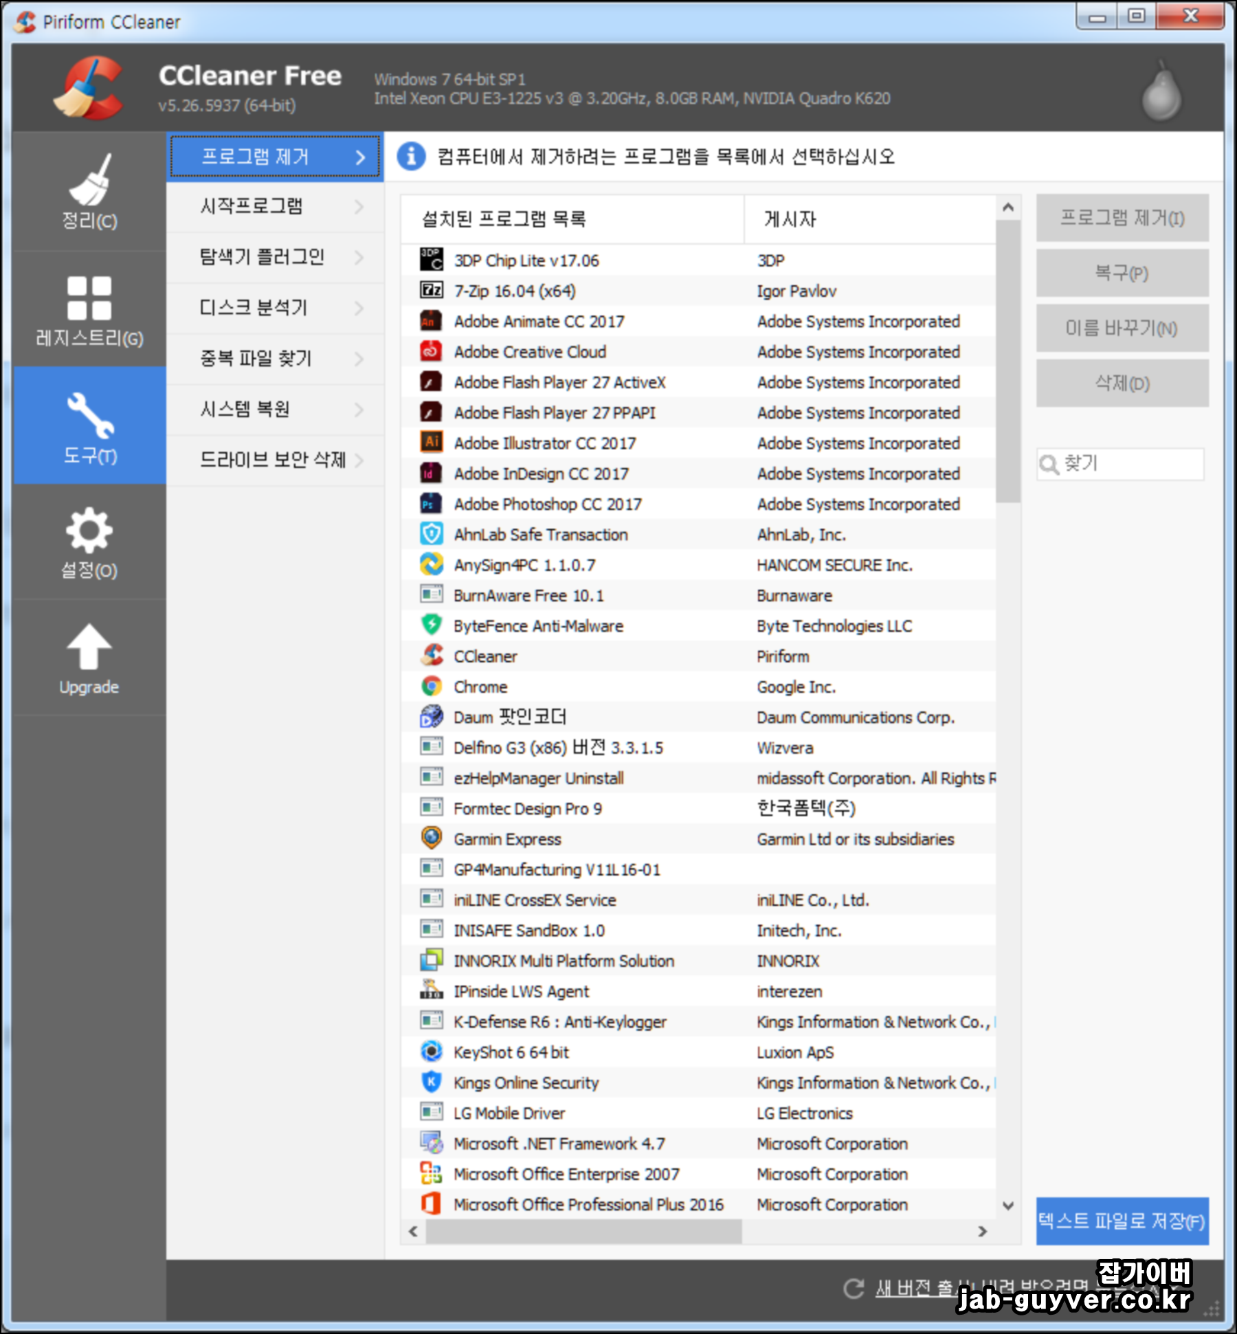Click the 삭제(D) delete button

(1122, 383)
